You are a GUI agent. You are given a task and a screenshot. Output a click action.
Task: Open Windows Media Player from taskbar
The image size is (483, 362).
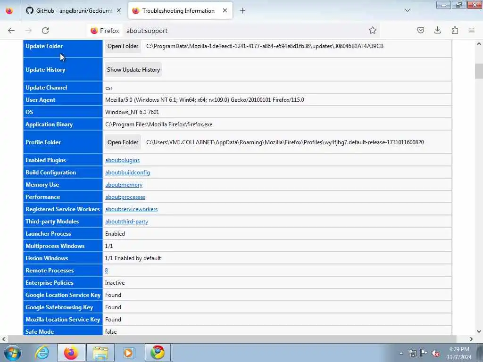[x=128, y=353]
